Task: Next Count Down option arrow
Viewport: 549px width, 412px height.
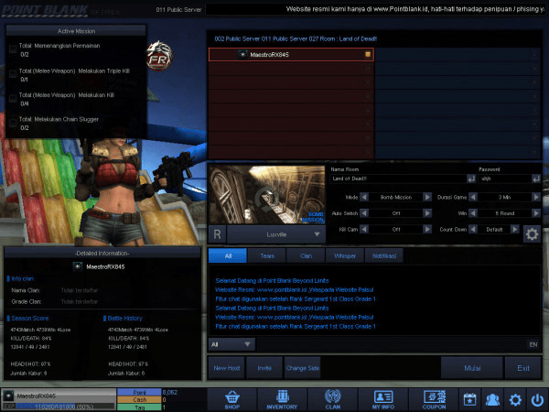Action: click(x=514, y=229)
